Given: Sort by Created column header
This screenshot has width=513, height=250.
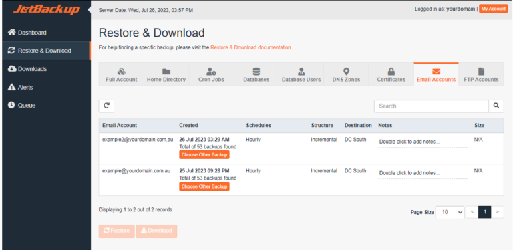Looking at the screenshot, I should [188, 125].
